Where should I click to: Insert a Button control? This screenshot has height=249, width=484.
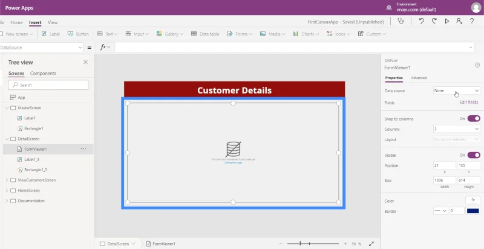coord(78,34)
